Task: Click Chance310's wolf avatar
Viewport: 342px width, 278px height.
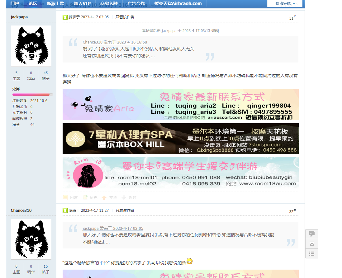Action: click(31, 239)
